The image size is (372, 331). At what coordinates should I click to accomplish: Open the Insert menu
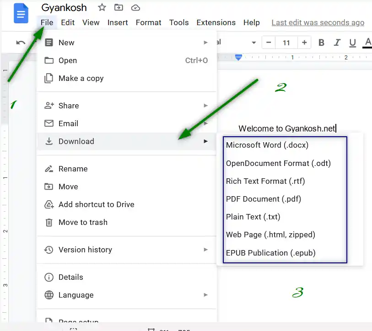click(118, 22)
